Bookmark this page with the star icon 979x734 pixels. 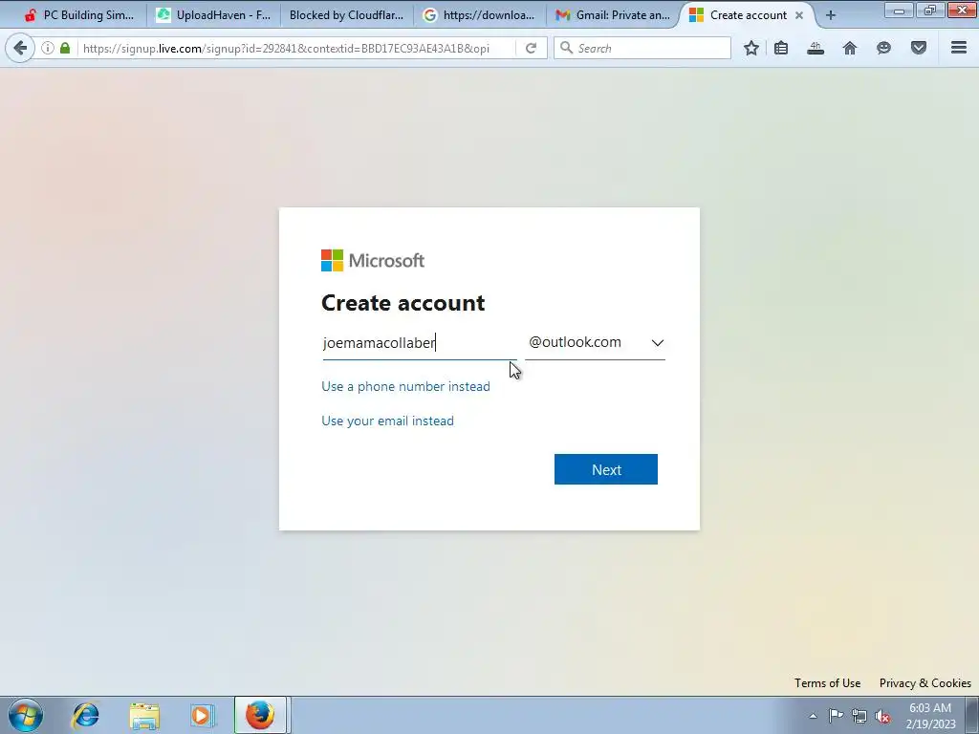click(x=751, y=48)
